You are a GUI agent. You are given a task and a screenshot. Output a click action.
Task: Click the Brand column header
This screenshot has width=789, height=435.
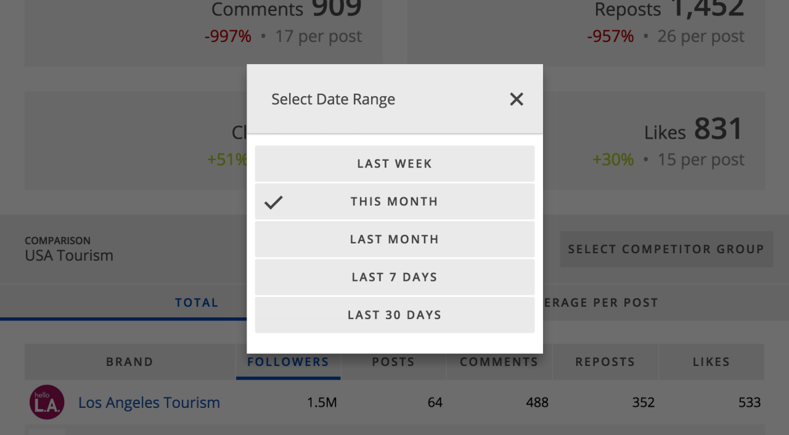[x=129, y=362]
